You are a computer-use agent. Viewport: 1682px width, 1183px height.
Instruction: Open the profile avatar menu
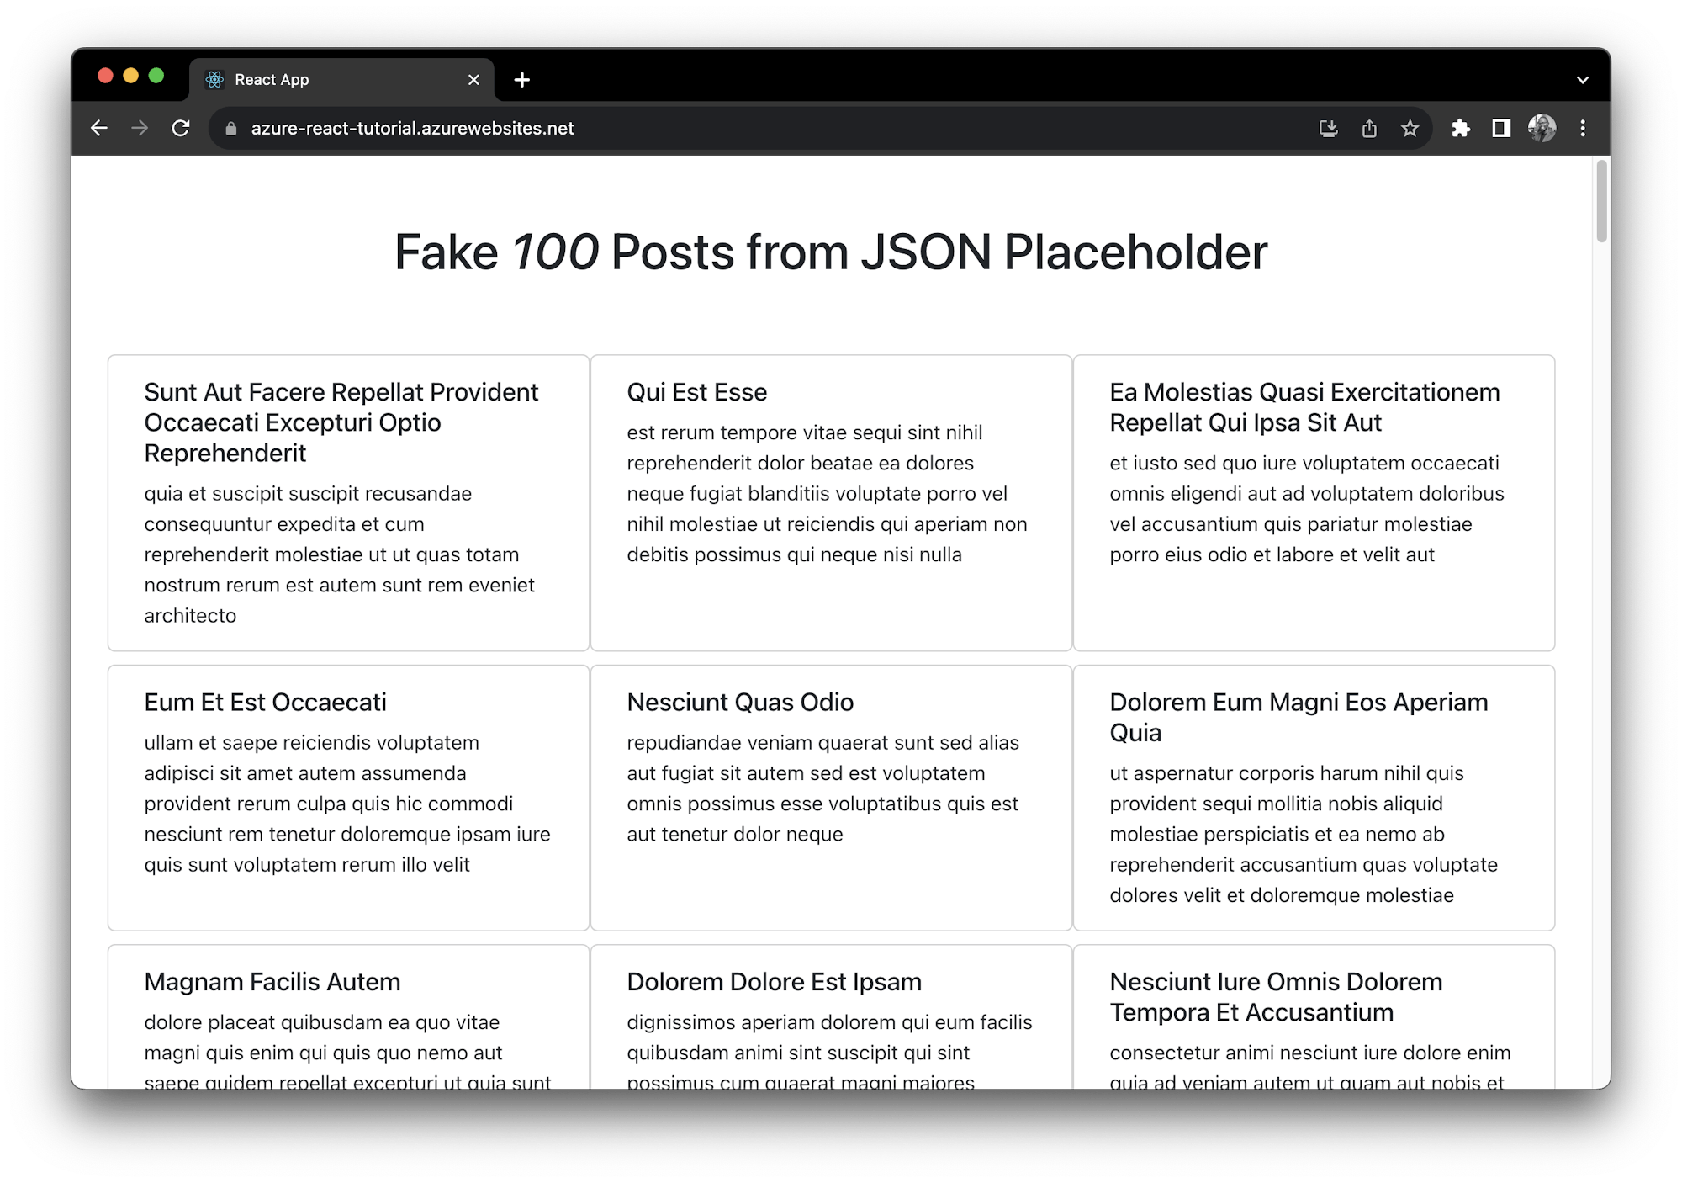(1542, 128)
